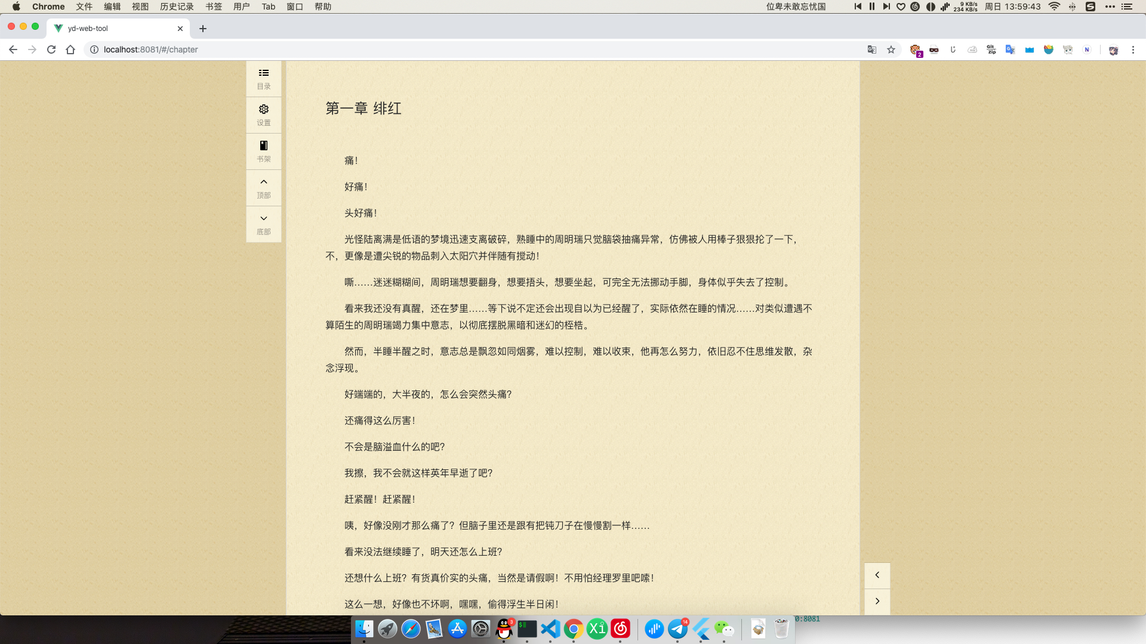Viewport: 1146px width, 644px height.
Task: Click the browser home icon
Action: click(x=70, y=49)
